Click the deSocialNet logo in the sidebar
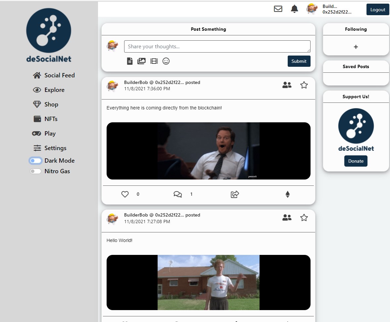The height and width of the screenshot is (322, 390). click(49, 35)
